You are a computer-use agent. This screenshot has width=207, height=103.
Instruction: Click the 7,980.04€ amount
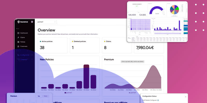pos(145,48)
